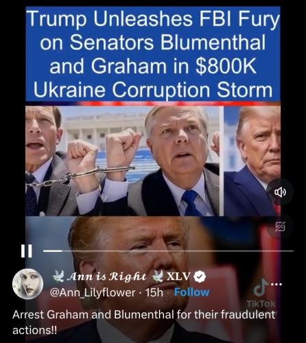Screen dimensions: 306x343
Task: Click the dove emoji before Ann is Right
Action: pyautogui.click(x=59, y=276)
